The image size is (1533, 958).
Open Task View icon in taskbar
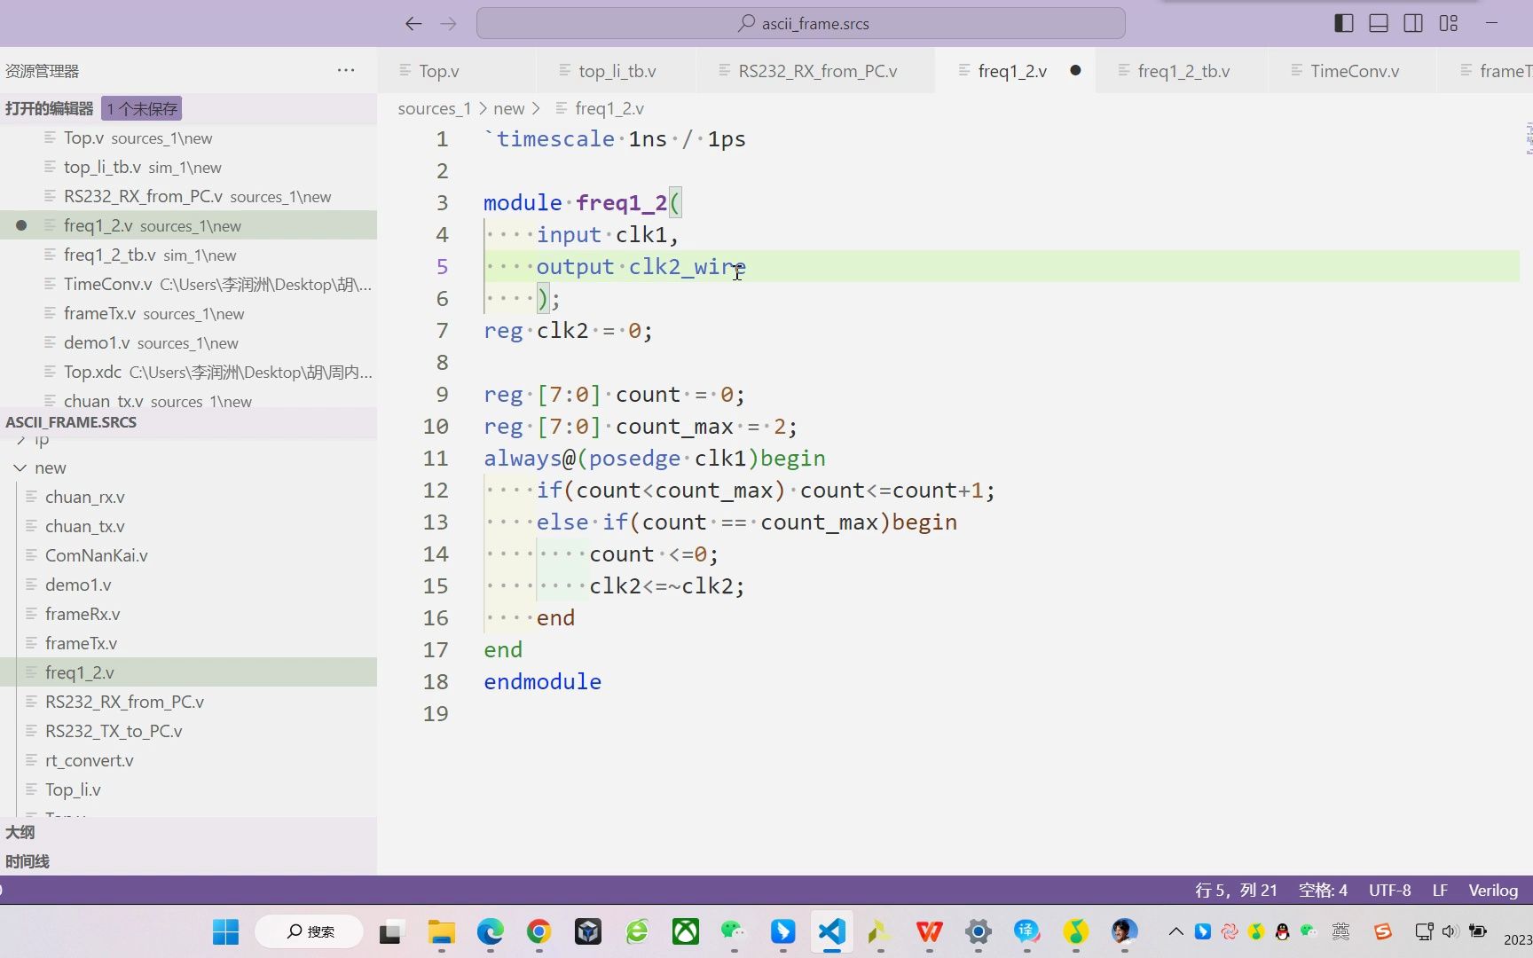(x=389, y=931)
